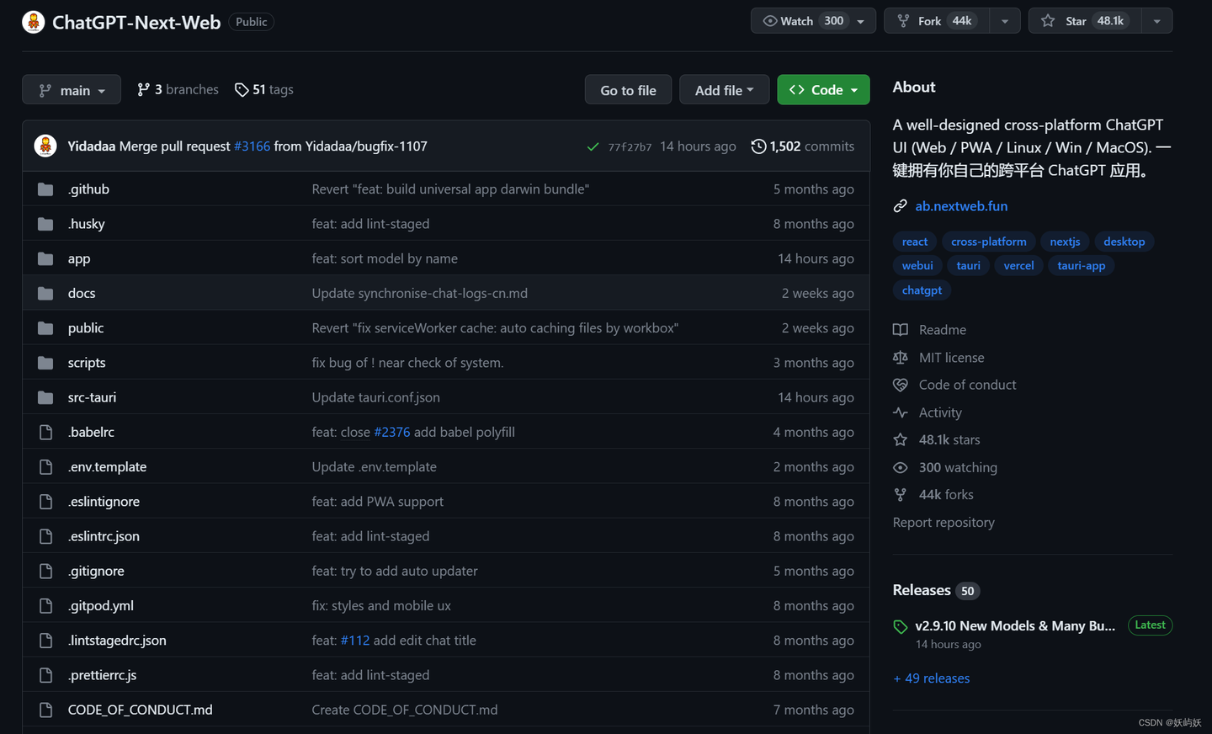This screenshot has width=1212, height=734.
Task: Open the .prettierrc.js file
Action: pos(102,675)
